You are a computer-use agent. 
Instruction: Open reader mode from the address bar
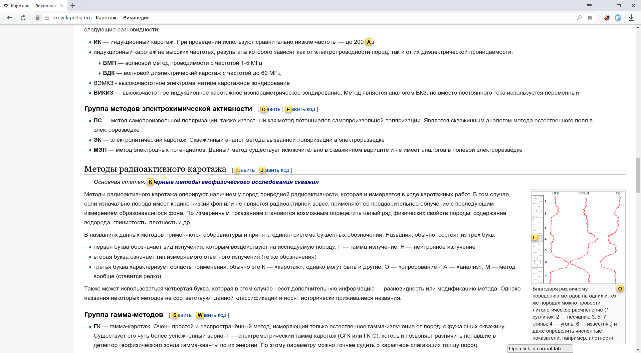(x=47, y=18)
